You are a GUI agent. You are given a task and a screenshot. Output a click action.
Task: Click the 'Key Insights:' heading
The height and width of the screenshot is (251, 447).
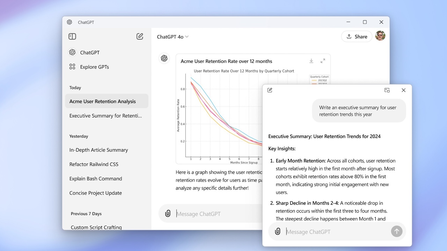[282, 149]
